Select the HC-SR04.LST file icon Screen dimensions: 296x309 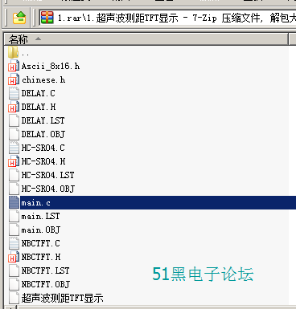(14, 175)
